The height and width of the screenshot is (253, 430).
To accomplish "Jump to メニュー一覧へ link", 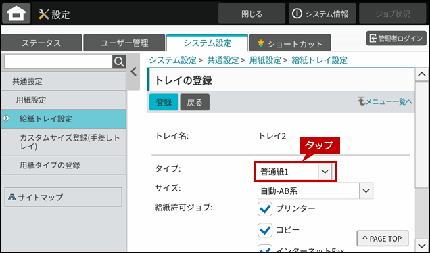I will pos(385,101).
